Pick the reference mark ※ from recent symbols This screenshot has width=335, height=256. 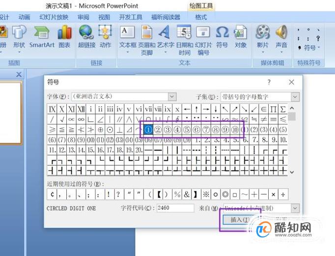(206, 194)
